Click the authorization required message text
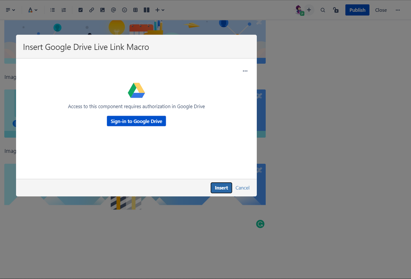The width and height of the screenshot is (411, 279). 136,107
